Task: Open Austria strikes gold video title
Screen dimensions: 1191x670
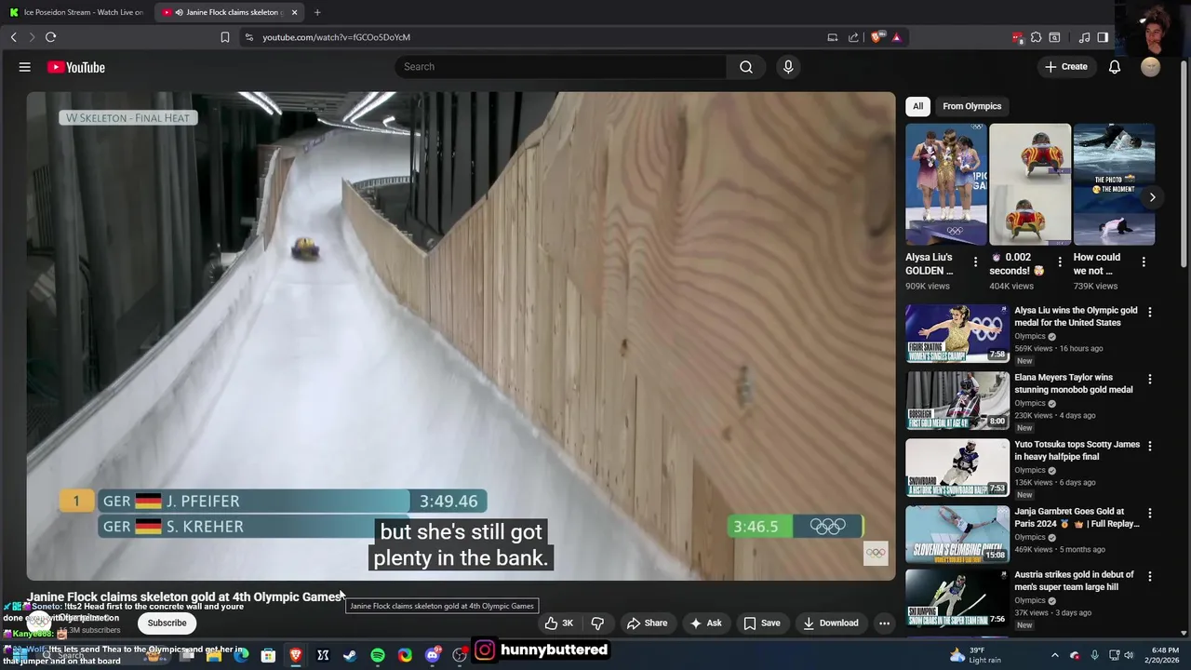Action: click(x=1074, y=581)
